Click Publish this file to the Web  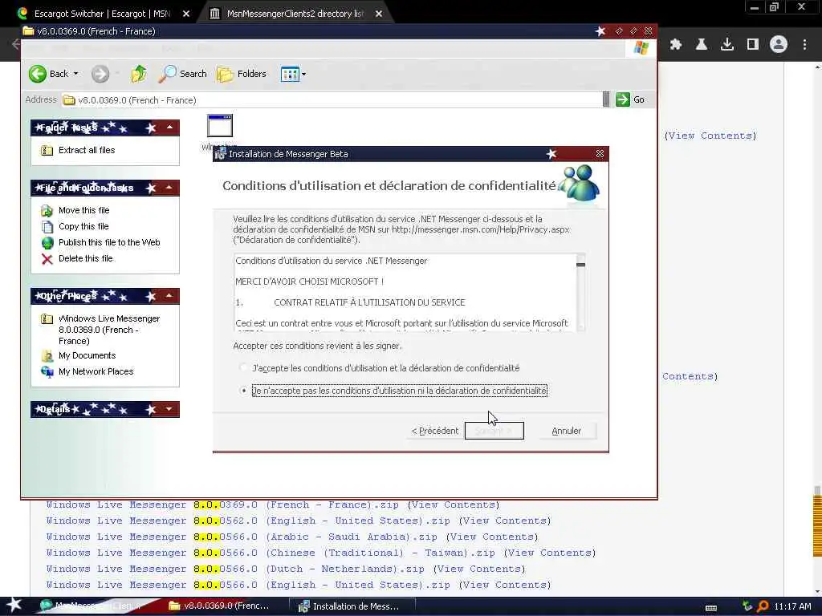(x=109, y=242)
